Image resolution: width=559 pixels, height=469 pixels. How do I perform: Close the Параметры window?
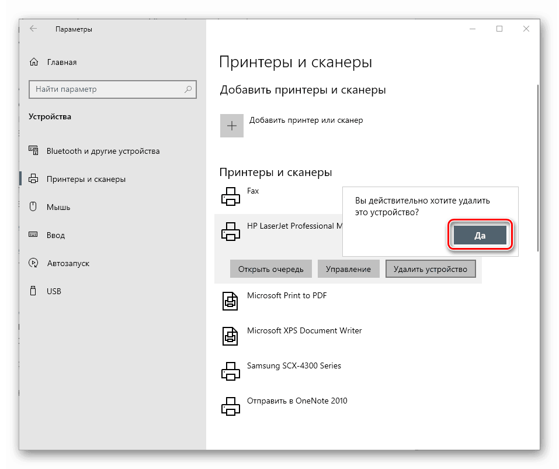click(526, 29)
